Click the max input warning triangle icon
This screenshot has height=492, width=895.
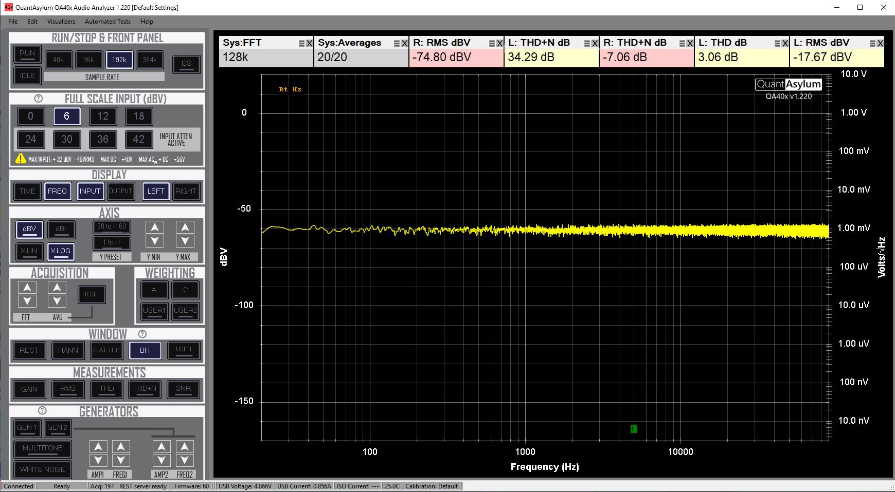21,159
